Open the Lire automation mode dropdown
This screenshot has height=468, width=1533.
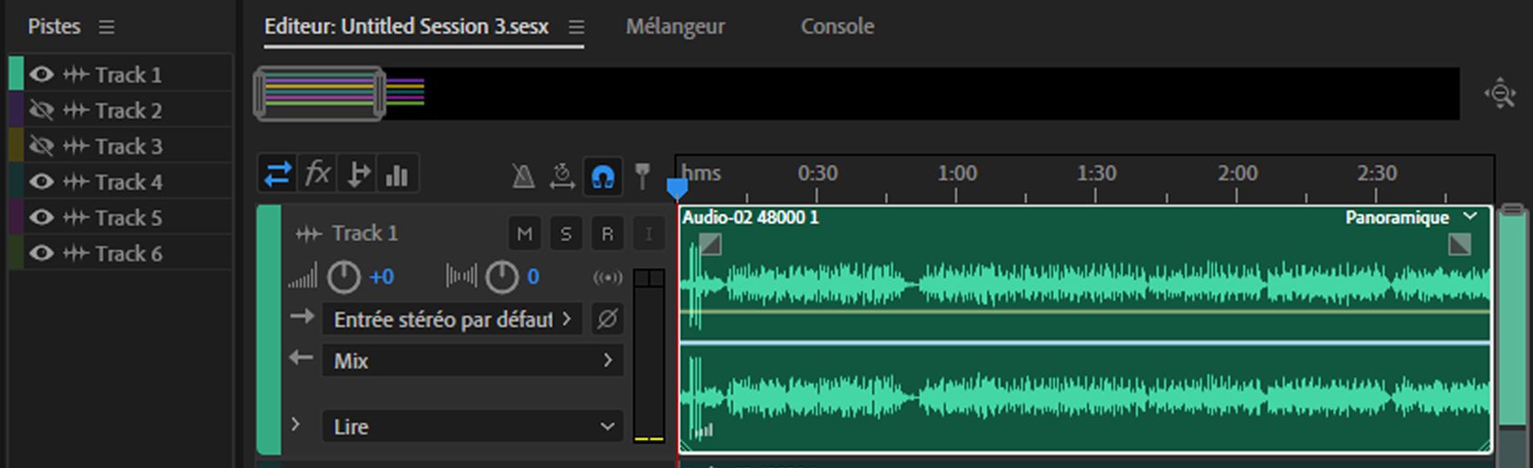473,426
